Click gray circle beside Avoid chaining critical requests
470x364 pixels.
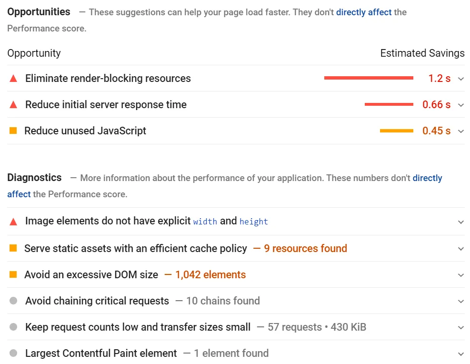(x=13, y=301)
